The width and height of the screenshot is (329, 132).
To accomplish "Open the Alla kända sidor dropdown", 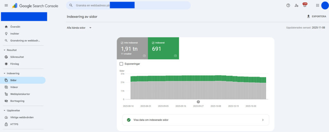I will pos(79,28).
